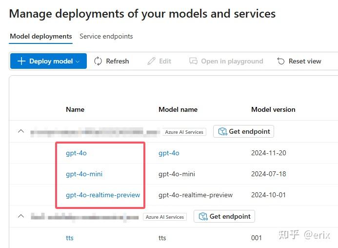The image size is (338, 248).
Task: Click the Deploy model plus icon
Action: pos(21,61)
